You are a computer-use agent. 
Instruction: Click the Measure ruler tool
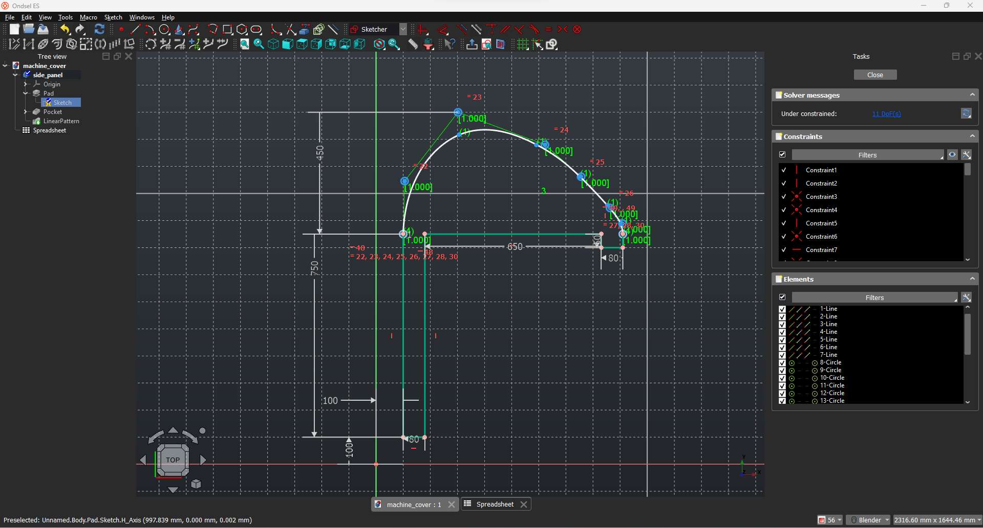pyautogui.click(x=413, y=44)
